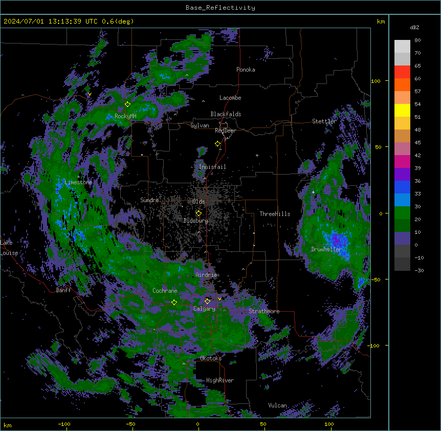441x431 pixels.
Task: Click the km unit label at bottom left
Action: click(8, 425)
